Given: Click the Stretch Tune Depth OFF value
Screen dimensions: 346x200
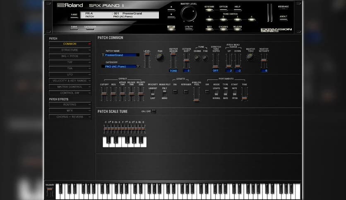Looking at the screenshot, I should pos(215,71).
